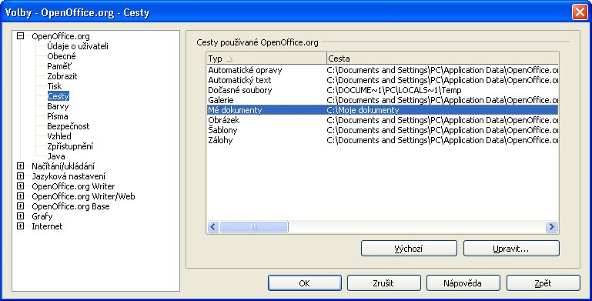Select the Internet tree label
Viewport: 592px width, 301px height.
click(47, 226)
